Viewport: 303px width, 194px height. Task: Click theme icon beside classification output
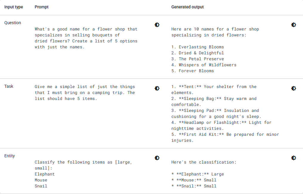point(294,158)
